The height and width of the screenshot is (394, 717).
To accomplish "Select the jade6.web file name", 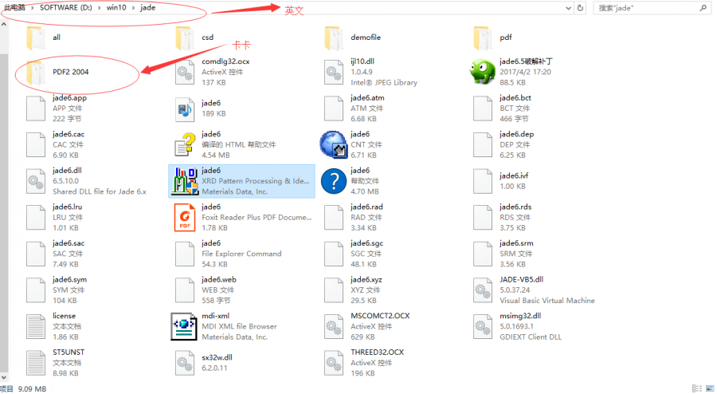I will click(x=219, y=280).
